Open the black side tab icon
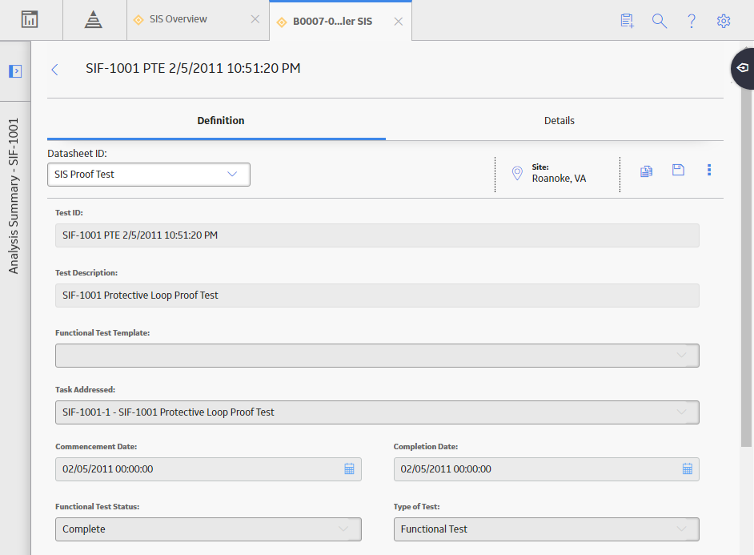 (x=743, y=68)
